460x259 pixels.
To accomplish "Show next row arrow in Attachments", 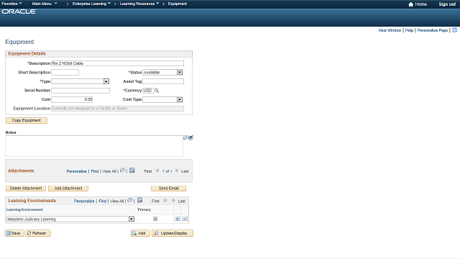I will pyautogui.click(x=177, y=171).
